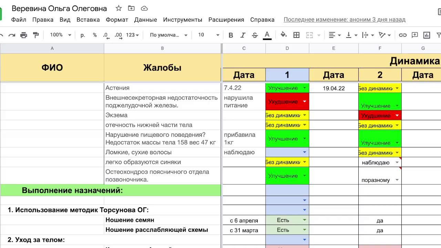Star the document Веревина Ольга Олеговна
Viewport: 441px width, 248px height.
(x=119, y=8)
